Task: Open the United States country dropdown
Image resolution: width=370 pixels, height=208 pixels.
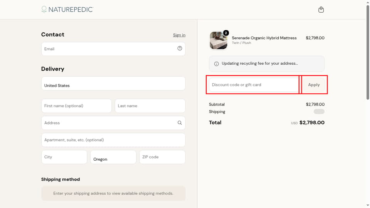Action: pyautogui.click(x=113, y=84)
